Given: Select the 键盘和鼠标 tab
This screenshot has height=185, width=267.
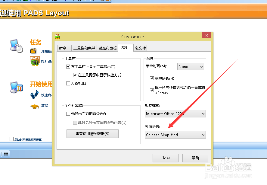Looking at the screenshot, I should pyautogui.click(x=108, y=48).
